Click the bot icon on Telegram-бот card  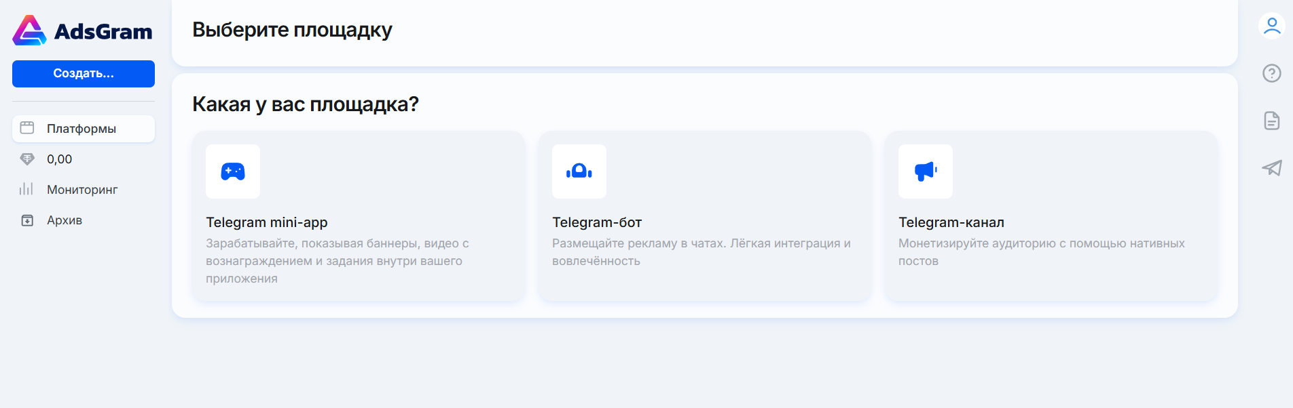pos(579,171)
